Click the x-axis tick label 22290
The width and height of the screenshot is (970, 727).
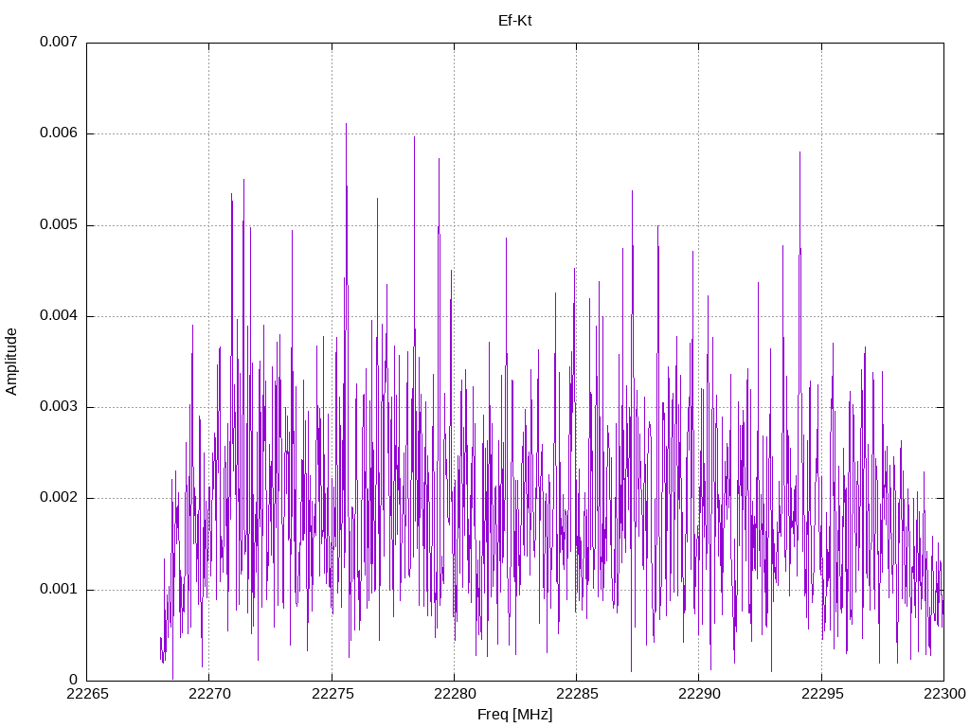699,694
